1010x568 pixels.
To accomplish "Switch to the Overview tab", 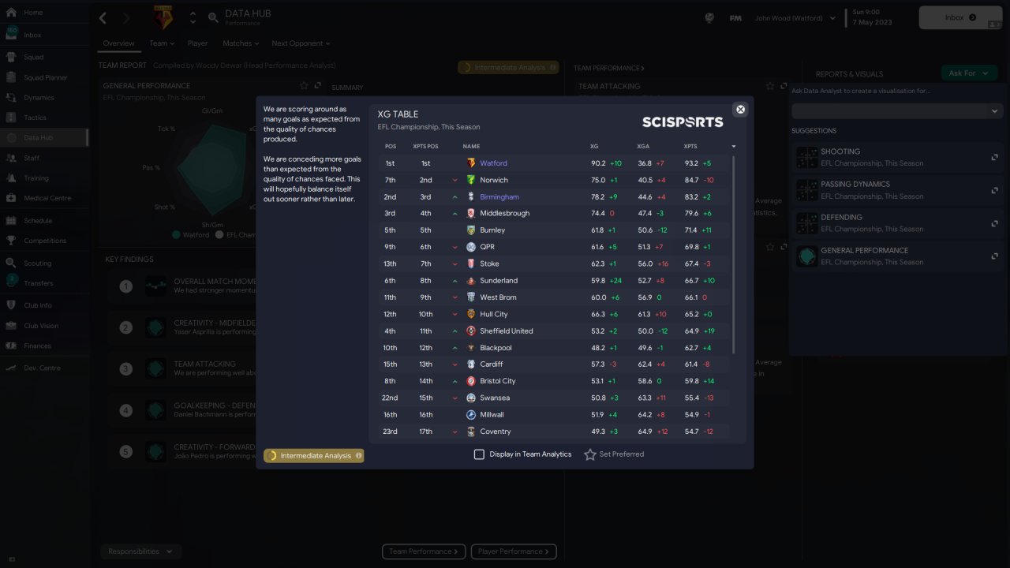I will pyautogui.click(x=118, y=43).
